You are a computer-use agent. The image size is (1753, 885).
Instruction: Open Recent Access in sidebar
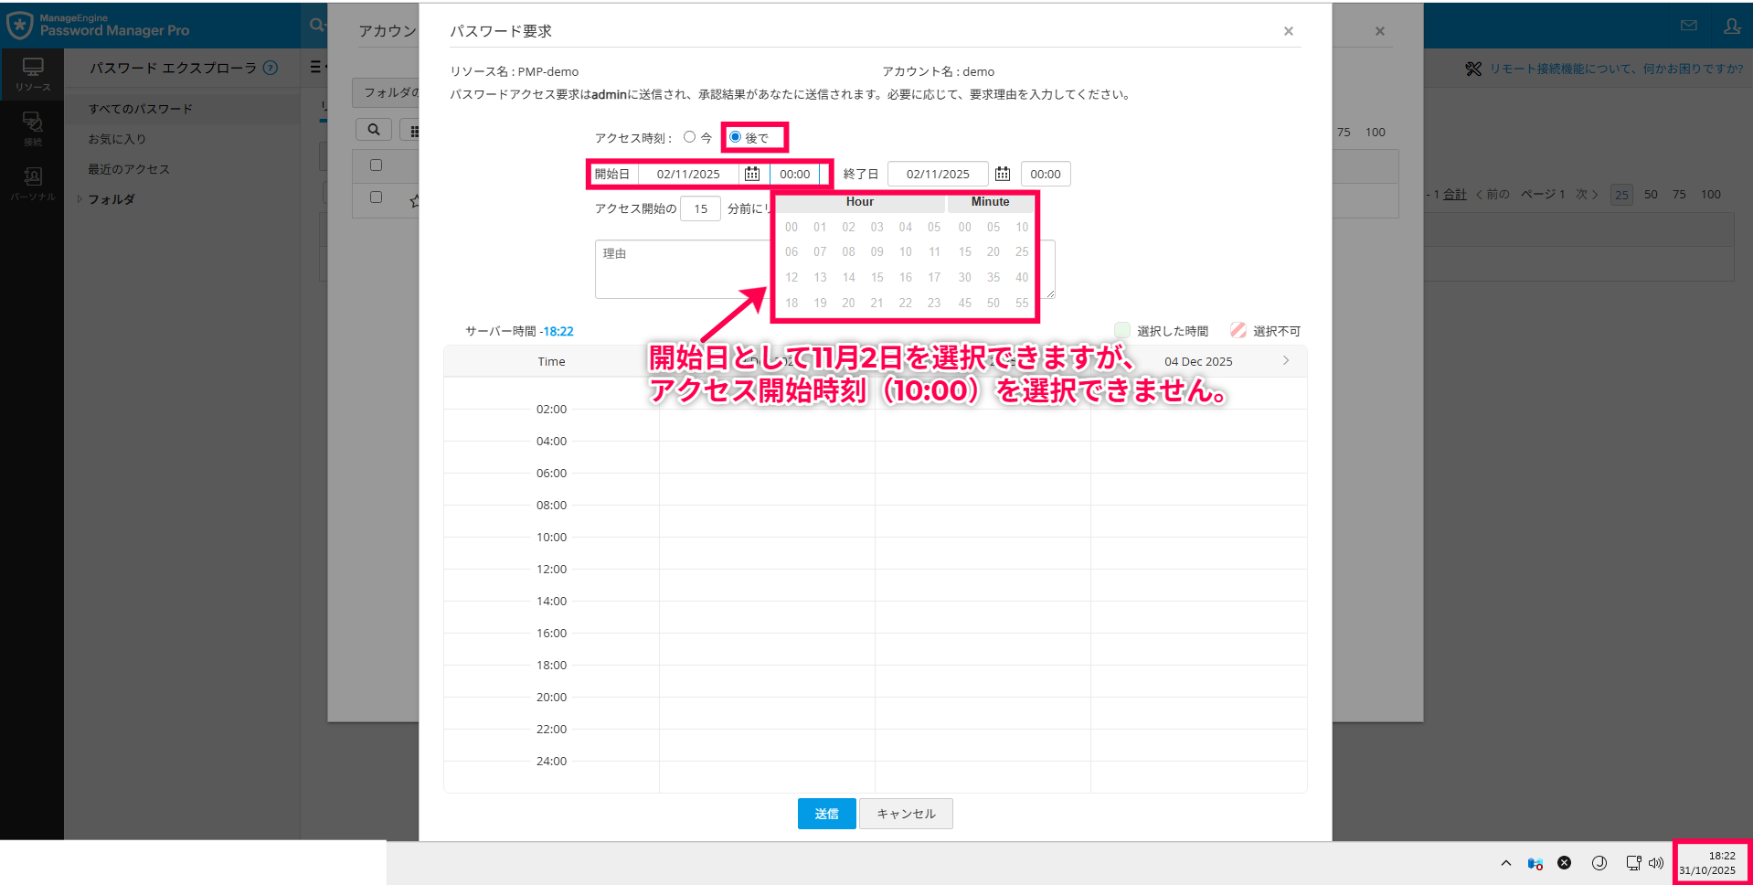129,169
